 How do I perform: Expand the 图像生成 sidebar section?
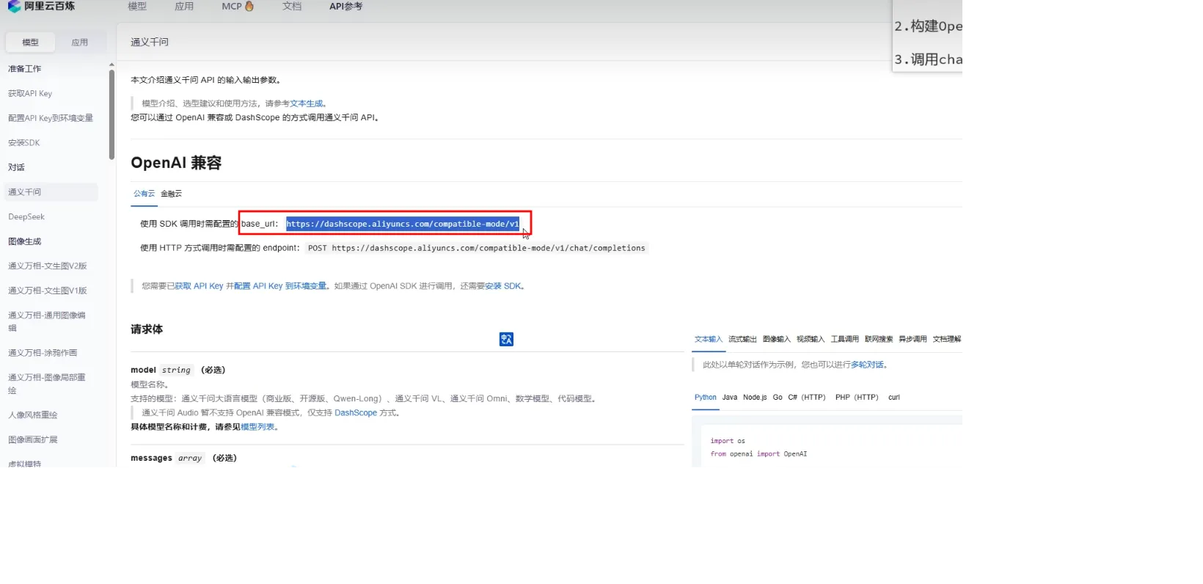pyautogui.click(x=25, y=241)
